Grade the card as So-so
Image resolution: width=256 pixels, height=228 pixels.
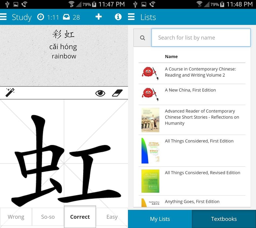pos(48,217)
